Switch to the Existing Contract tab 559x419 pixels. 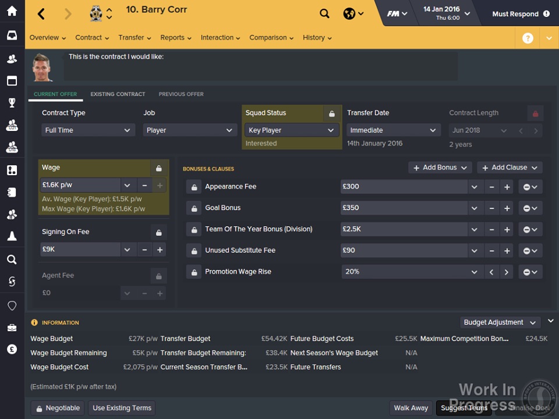point(118,94)
